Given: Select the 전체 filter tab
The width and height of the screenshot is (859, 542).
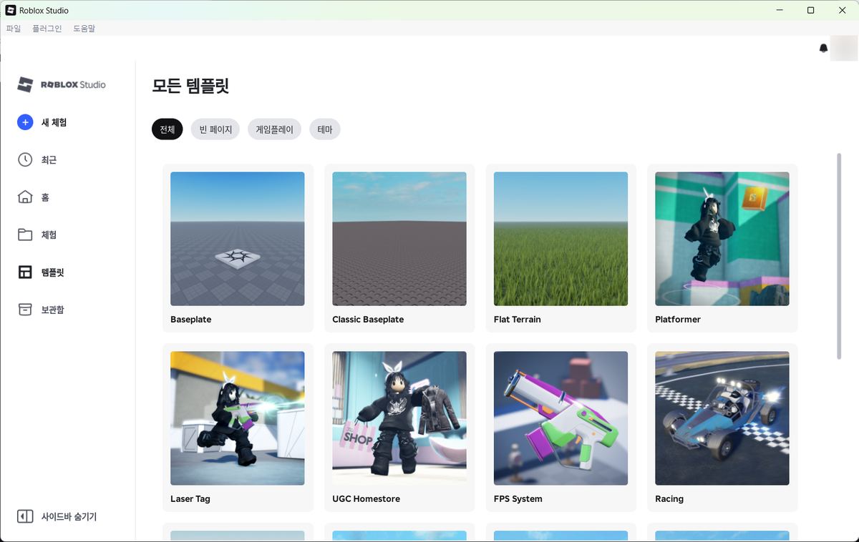Looking at the screenshot, I should tap(168, 129).
